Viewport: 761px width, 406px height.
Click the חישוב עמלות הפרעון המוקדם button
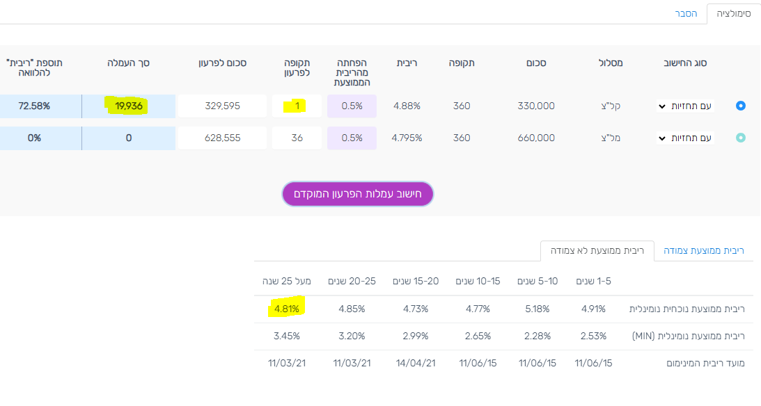[358, 194]
